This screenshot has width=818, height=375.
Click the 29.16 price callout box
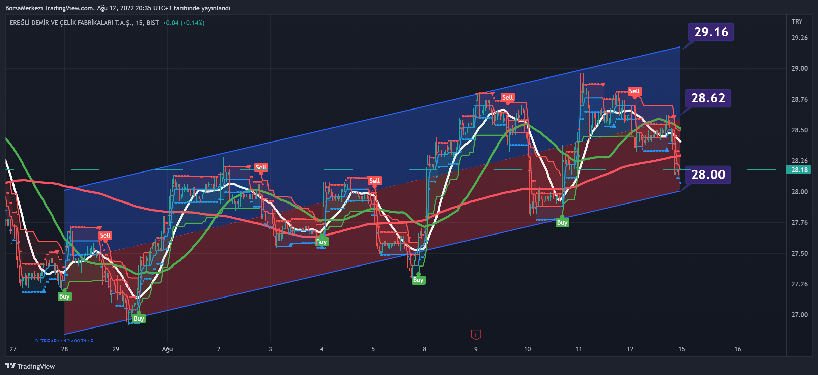pos(711,32)
